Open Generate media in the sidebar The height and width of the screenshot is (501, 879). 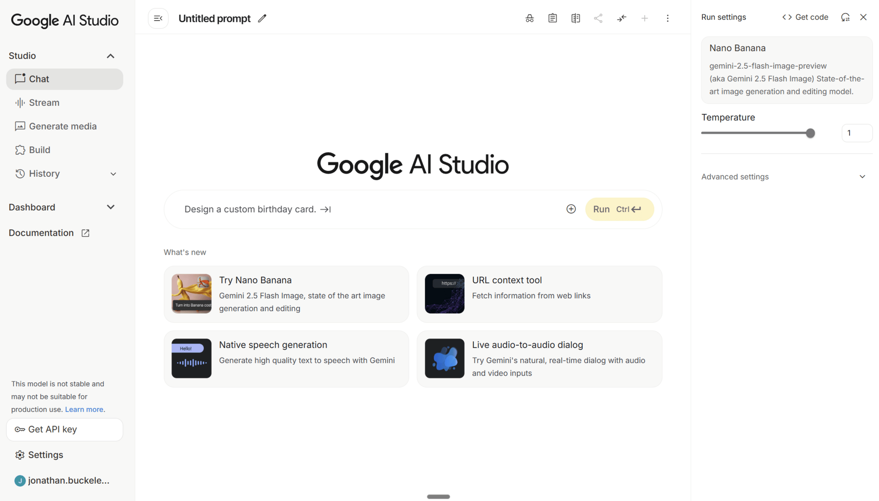pos(65,126)
